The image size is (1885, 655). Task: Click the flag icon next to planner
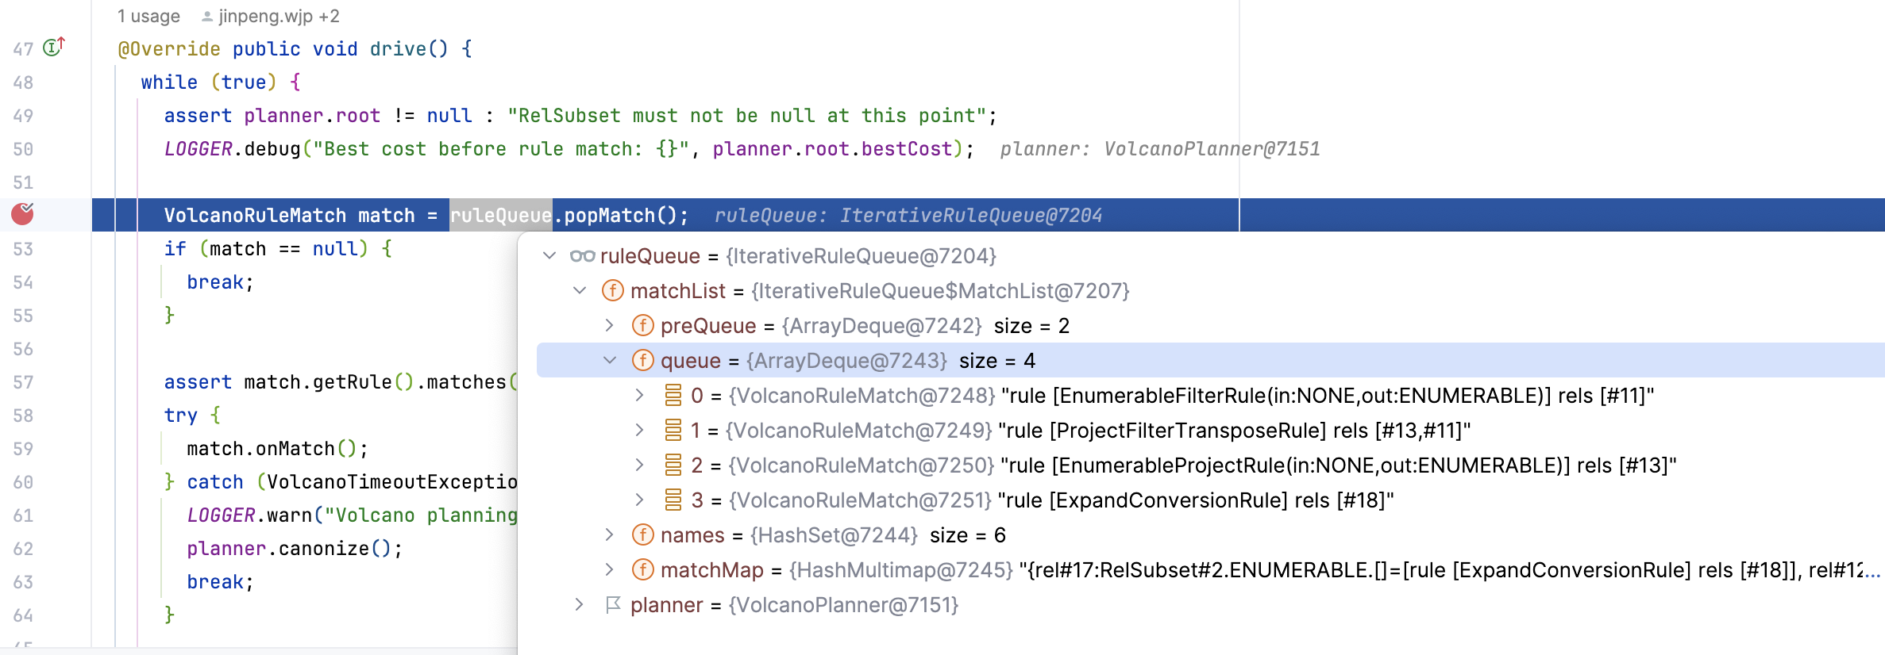point(612,605)
